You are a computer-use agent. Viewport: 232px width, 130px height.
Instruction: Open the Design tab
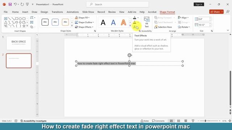44,12
